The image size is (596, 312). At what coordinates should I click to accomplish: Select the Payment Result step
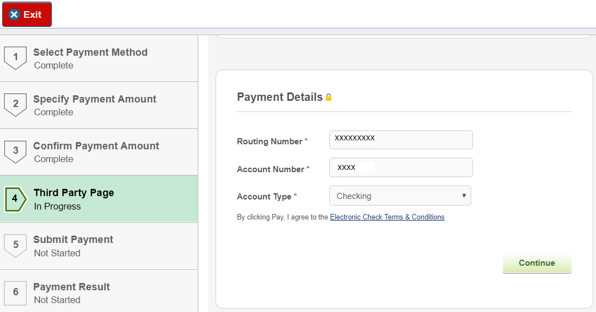point(71,287)
